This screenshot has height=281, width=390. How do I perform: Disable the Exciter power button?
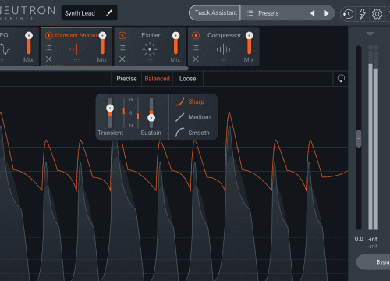(x=122, y=35)
